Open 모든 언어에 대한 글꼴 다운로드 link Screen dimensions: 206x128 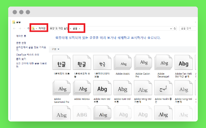click(x=31, y=65)
